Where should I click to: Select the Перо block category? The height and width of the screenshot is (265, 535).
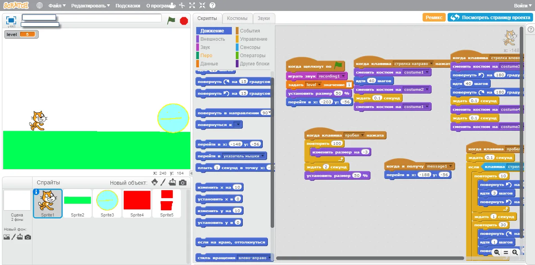pyautogui.click(x=206, y=56)
